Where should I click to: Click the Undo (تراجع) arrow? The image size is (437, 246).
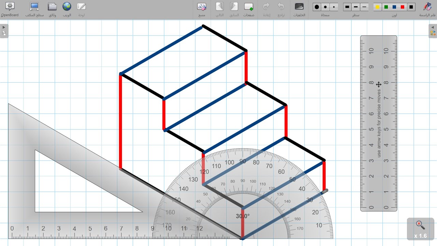pos(281,6)
